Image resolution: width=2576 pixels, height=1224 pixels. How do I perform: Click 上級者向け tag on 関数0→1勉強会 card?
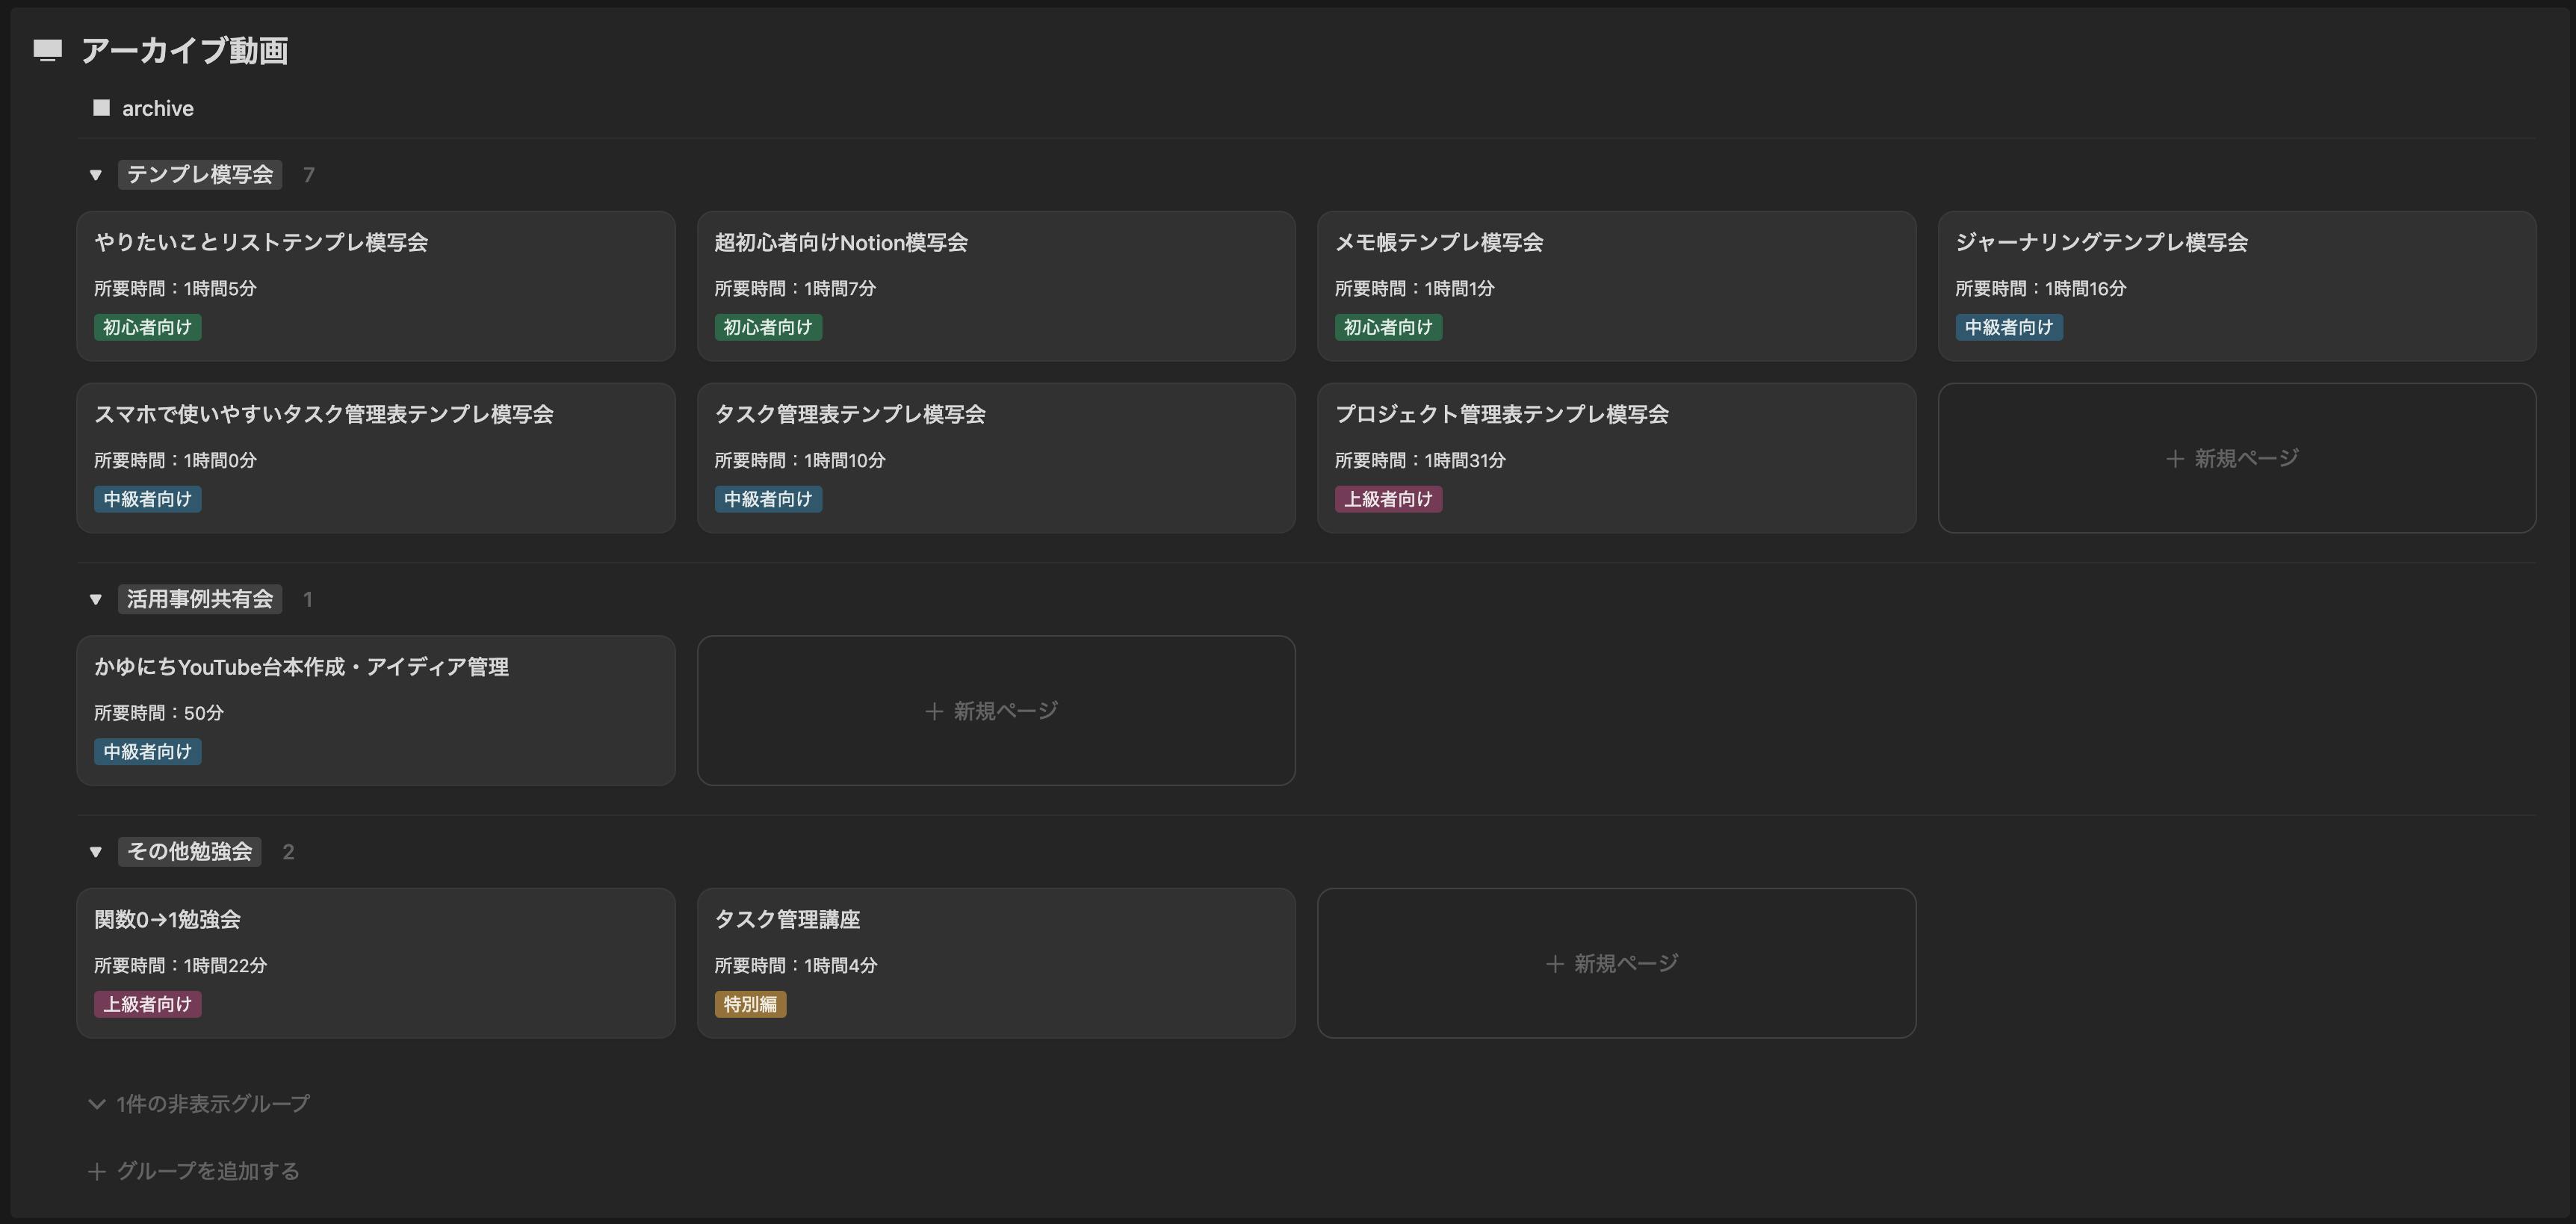(x=148, y=1004)
